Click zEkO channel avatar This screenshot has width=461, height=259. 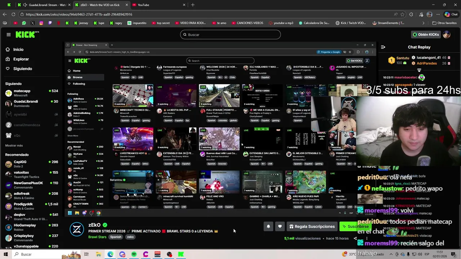tap(77, 229)
